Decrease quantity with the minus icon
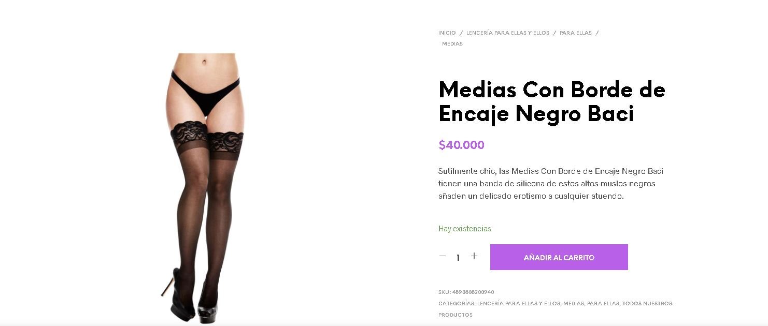This screenshot has width=768, height=326. (443, 256)
